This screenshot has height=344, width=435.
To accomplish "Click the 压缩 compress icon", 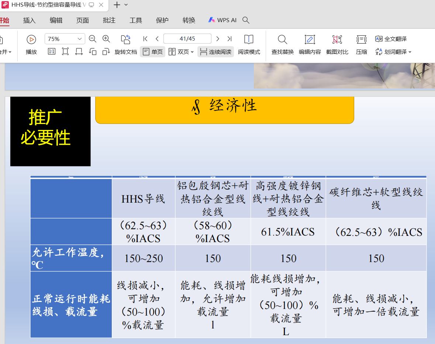I will point(361,39).
